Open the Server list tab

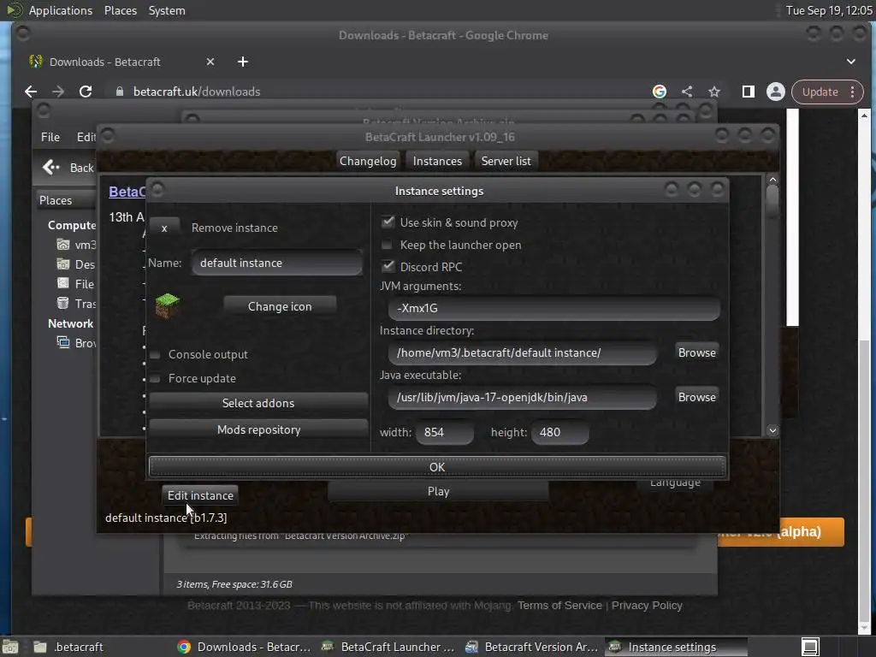(506, 161)
